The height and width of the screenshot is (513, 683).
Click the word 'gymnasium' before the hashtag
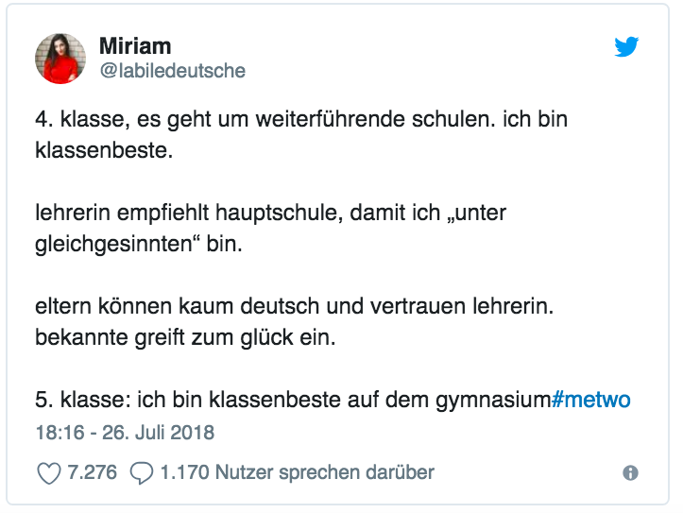493,401
